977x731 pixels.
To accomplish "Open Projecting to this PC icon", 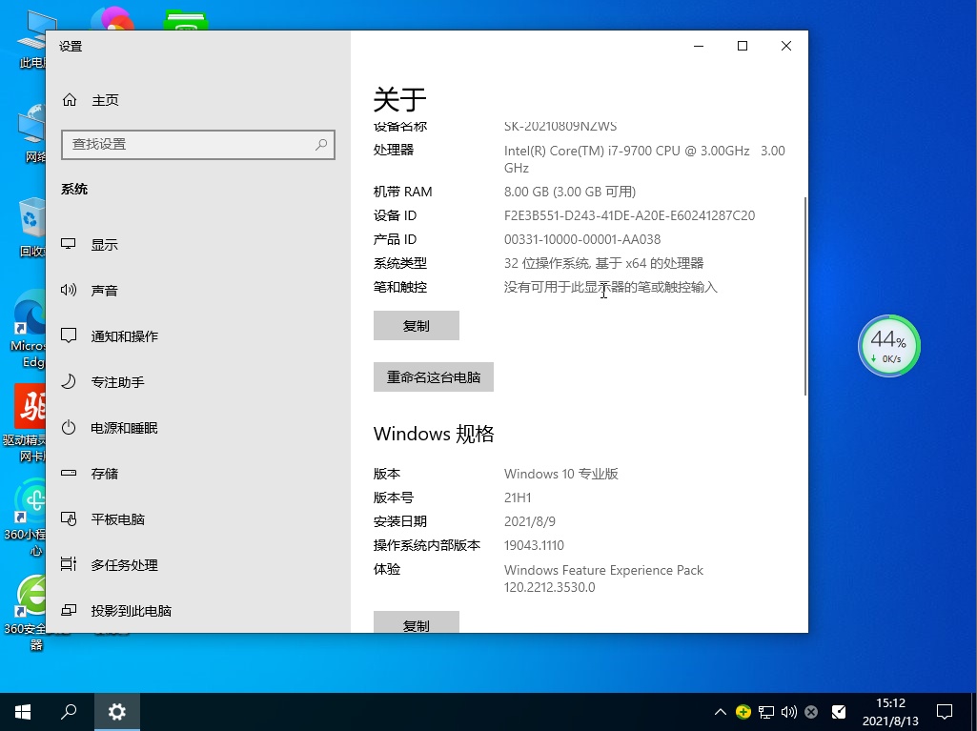I will point(69,611).
